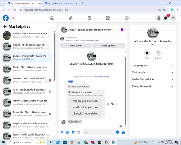This screenshot has width=181, height=145.
Task: Switch to the Marketplace browser tab
Action: pyautogui.click(x=61, y=3)
